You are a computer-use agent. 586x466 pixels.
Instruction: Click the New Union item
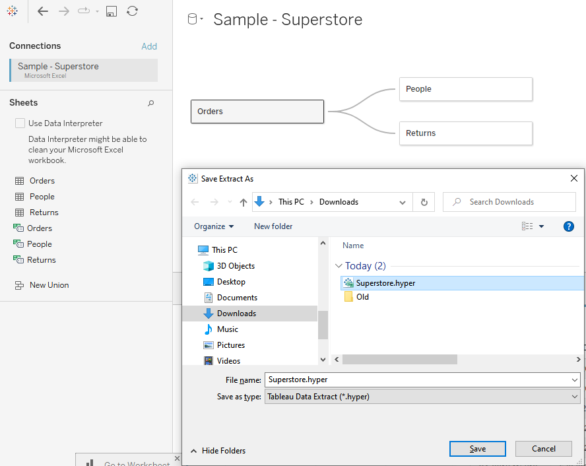[x=42, y=285]
